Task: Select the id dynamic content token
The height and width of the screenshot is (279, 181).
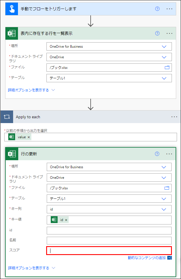Action: tap(60, 220)
